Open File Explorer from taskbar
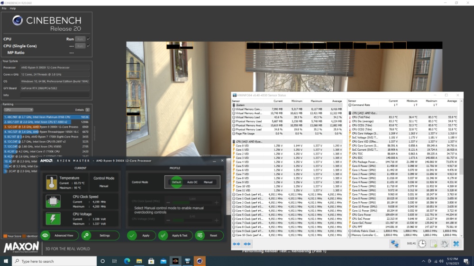The height and width of the screenshot is (266, 474). click(x=139, y=261)
